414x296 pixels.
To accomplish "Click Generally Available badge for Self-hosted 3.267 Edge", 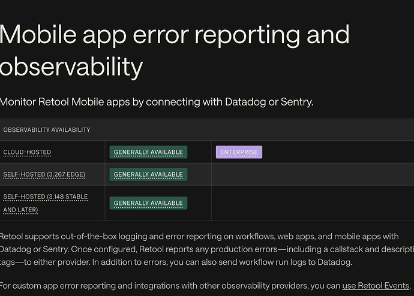I will tap(148, 174).
